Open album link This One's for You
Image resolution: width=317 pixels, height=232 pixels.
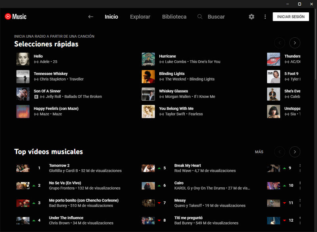point(205,62)
